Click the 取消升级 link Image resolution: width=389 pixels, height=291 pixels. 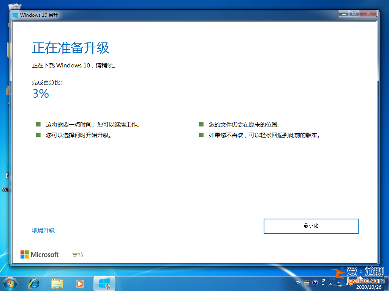pos(43,230)
